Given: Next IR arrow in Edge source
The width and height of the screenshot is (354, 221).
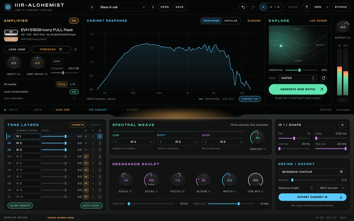Looking at the screenshot, I should coord(240,142).
